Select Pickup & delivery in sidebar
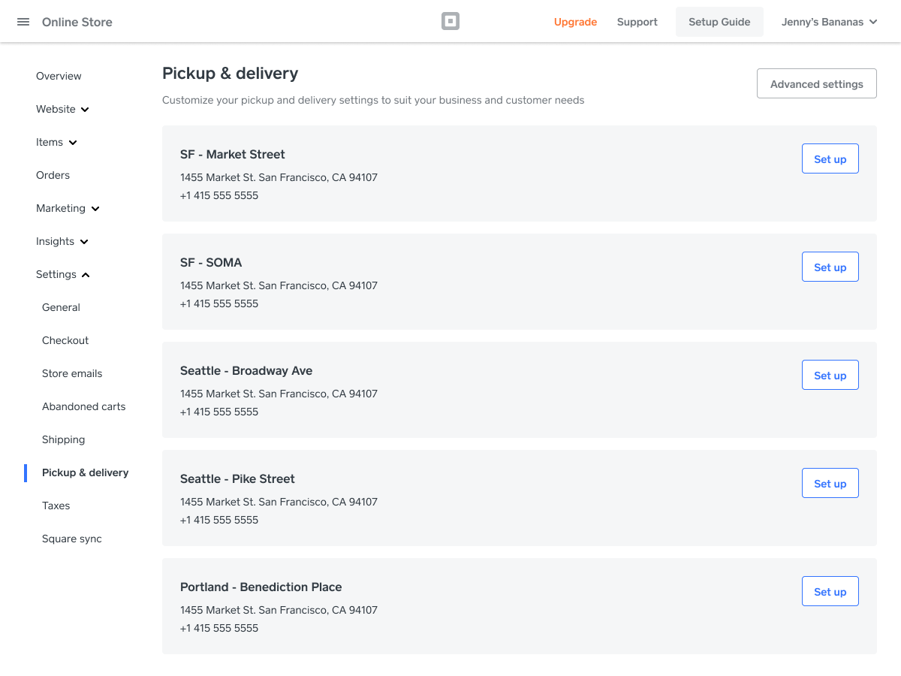 pyautogui.click(x=86, y=472)
